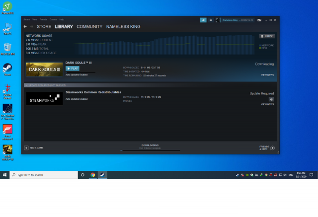View news for Steamworks Common Redistributables
The height and width of the screenshot is (217, 318).
pos(267,104)
